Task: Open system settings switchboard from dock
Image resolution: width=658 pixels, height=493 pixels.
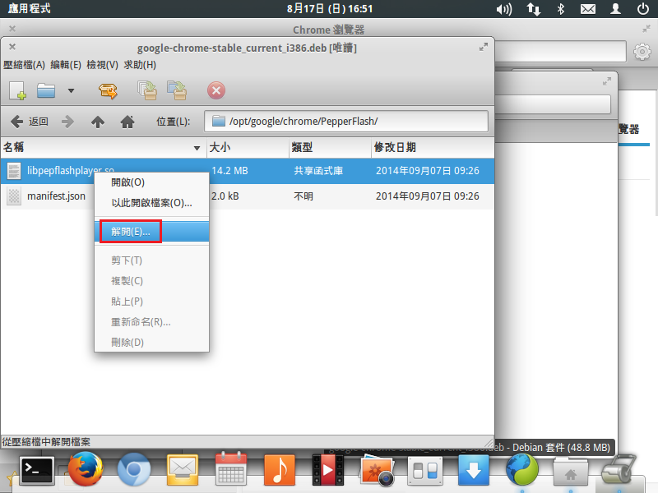Action: pos(425,471)
